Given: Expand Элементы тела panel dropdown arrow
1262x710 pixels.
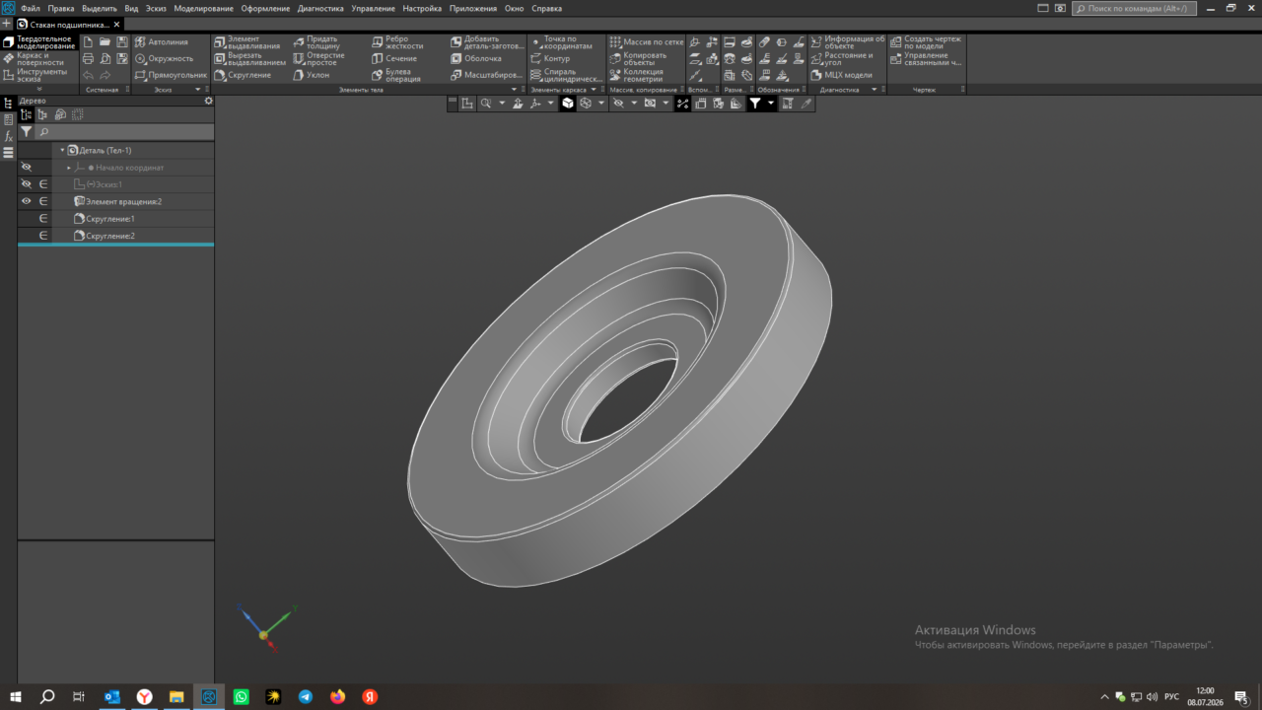Looking at the screenshot, I should [514, 90].
